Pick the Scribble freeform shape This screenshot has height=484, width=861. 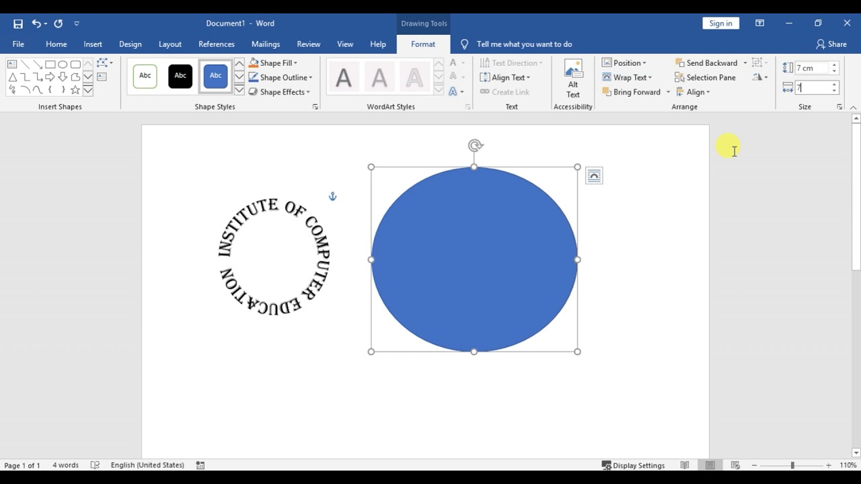coord(12,89)
